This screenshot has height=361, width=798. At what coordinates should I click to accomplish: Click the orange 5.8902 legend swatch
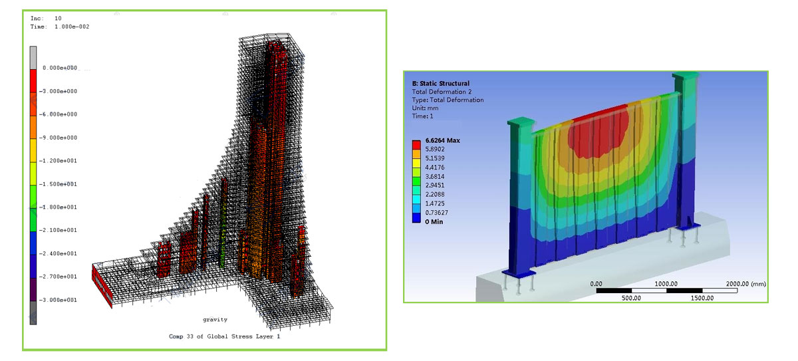point(416,150)
